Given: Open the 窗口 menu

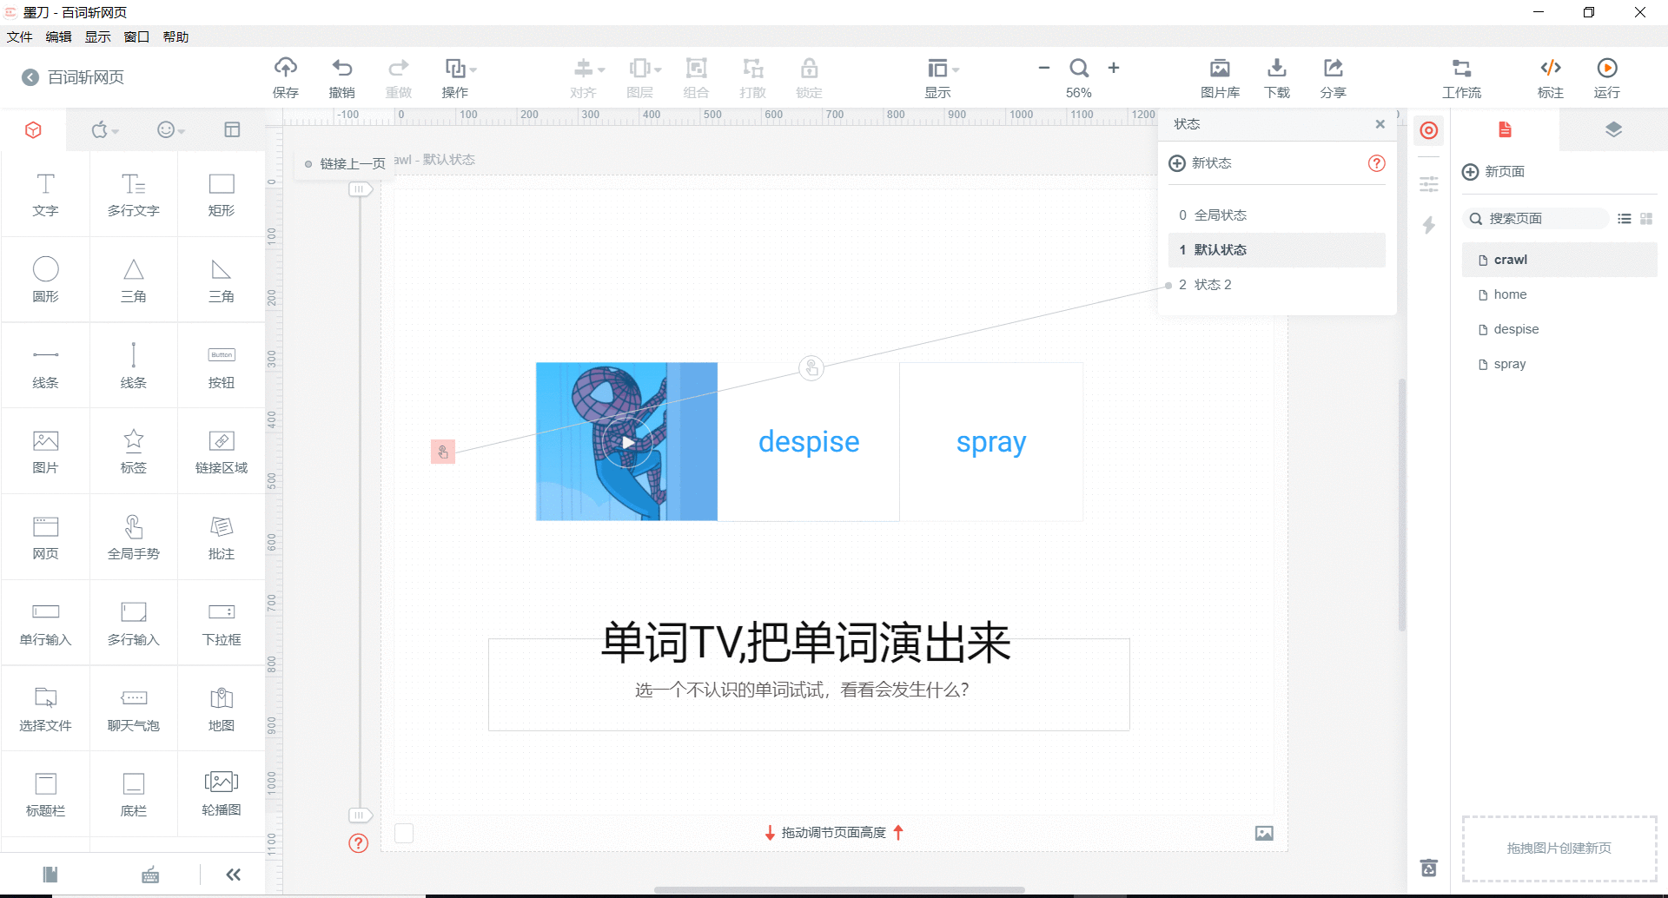Looking at the screenshot, I should [136, 36].
